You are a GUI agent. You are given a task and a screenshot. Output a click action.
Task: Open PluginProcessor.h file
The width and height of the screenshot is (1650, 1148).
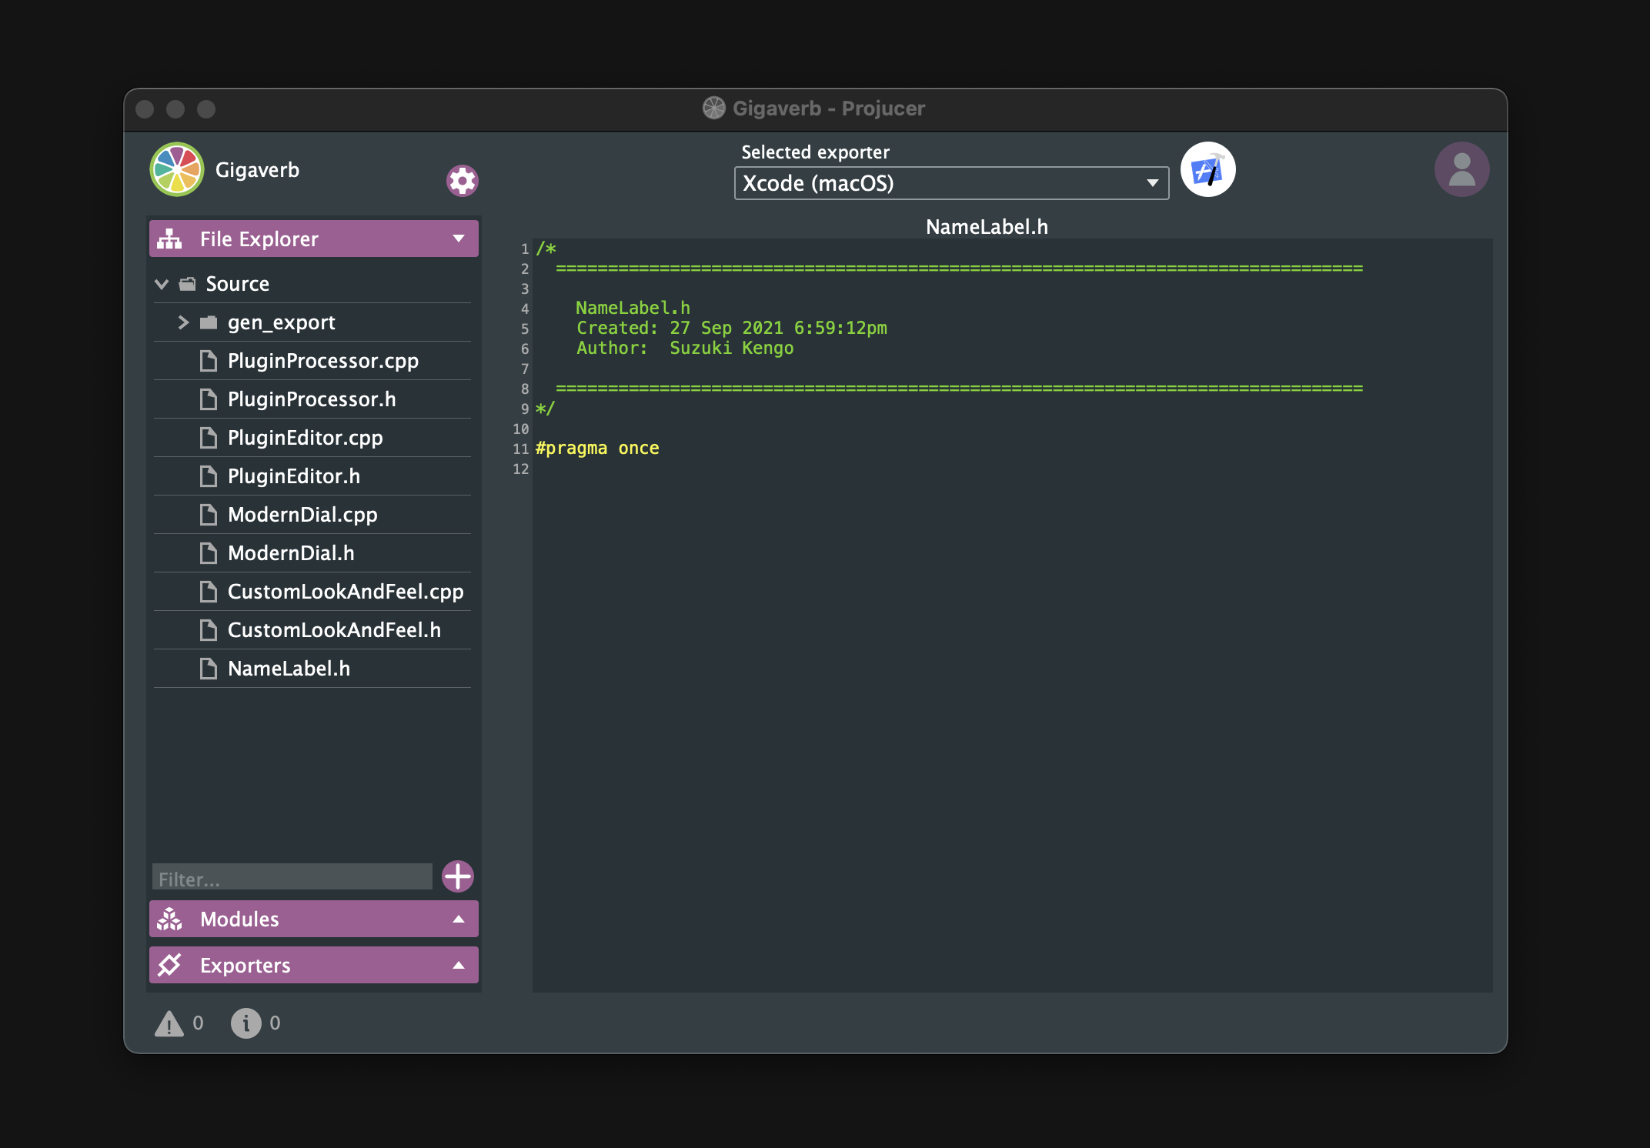[312, 399]
